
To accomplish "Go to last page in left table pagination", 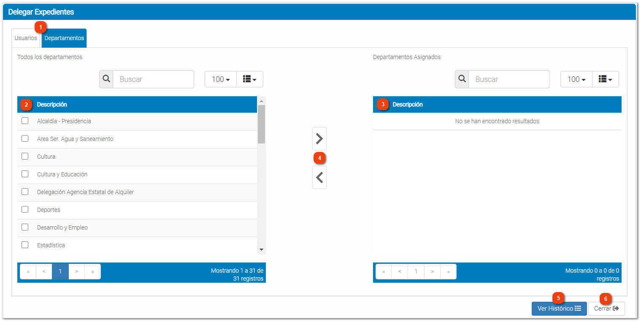I will pos(93,272).
